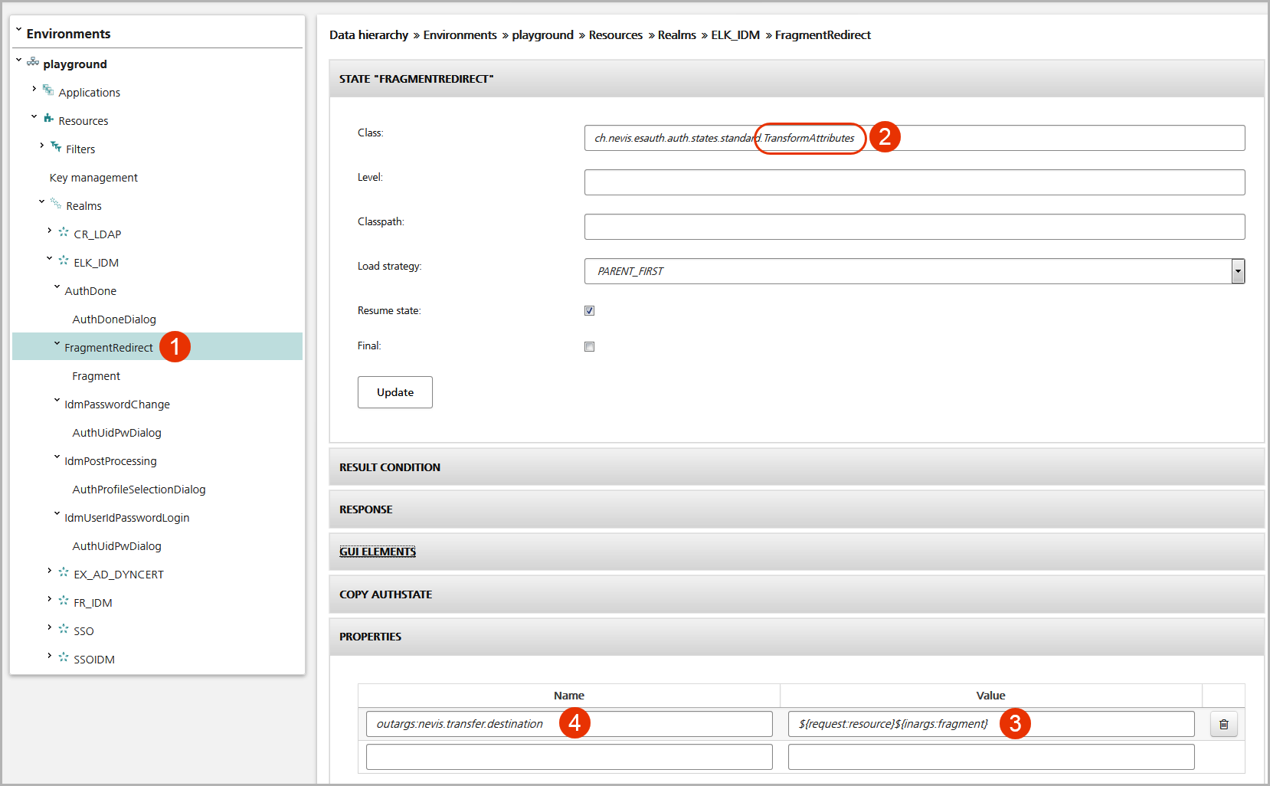Toggle the Final checkbox
The image size is (1270, 786).
[x=589, y=346]
